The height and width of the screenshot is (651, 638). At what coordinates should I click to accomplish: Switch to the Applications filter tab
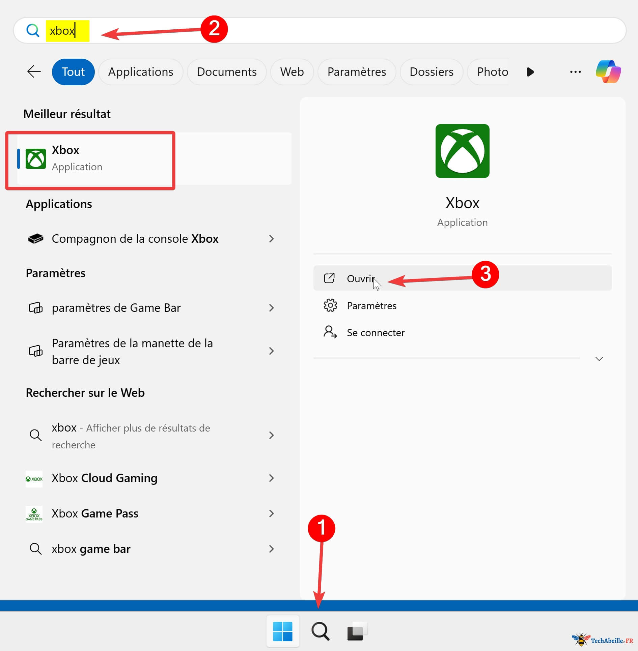141,72
